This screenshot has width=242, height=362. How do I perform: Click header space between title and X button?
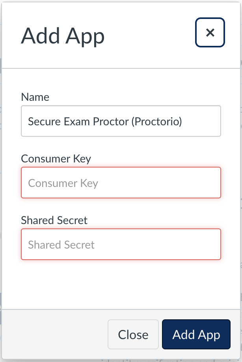coord(150,36)
